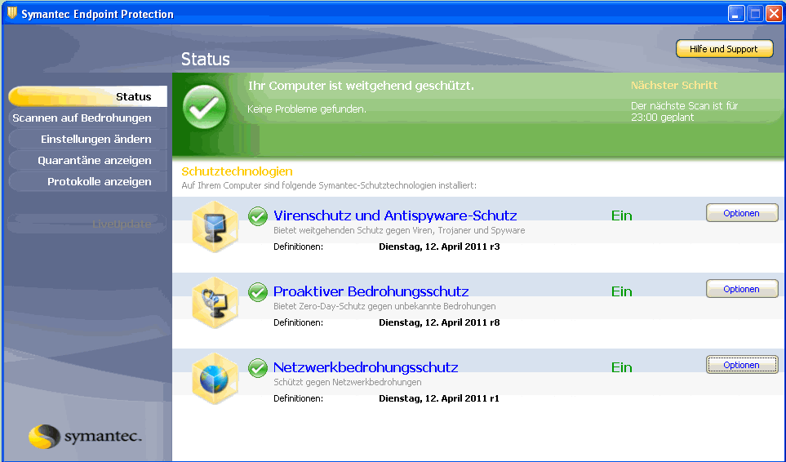Close the Symantec Endpoint Protection window
This screenshot has width=786, height=462.
pyautogui.click(x=774, y=14)
